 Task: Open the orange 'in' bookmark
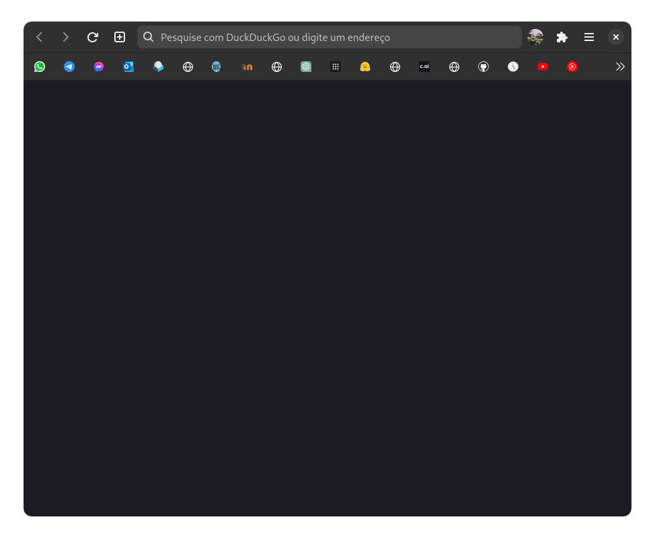247,67
